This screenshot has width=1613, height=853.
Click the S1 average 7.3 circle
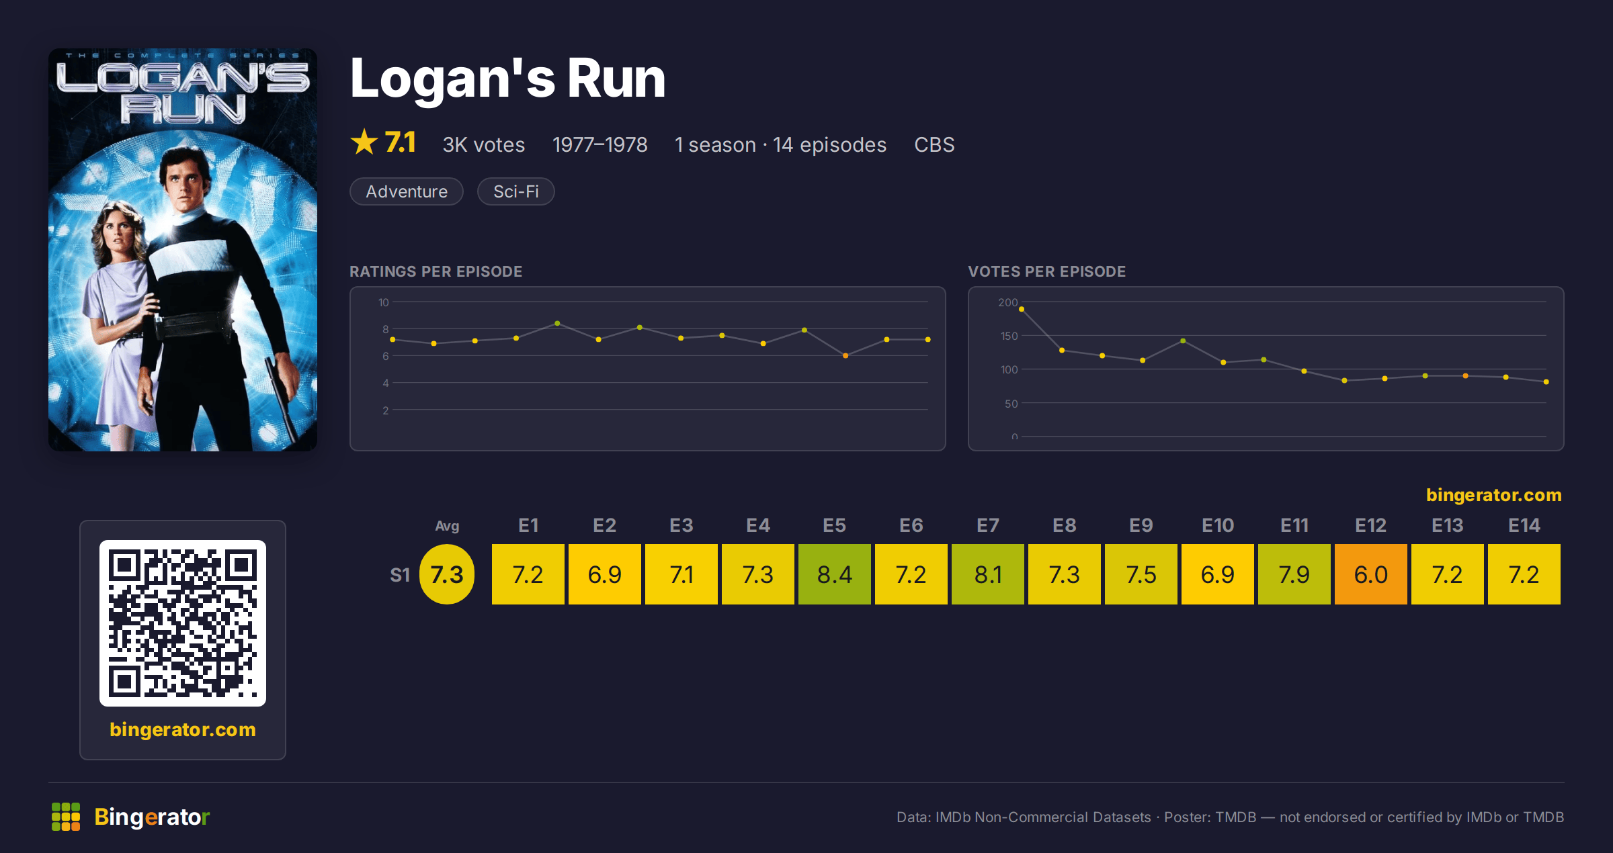tap(447, 574)
